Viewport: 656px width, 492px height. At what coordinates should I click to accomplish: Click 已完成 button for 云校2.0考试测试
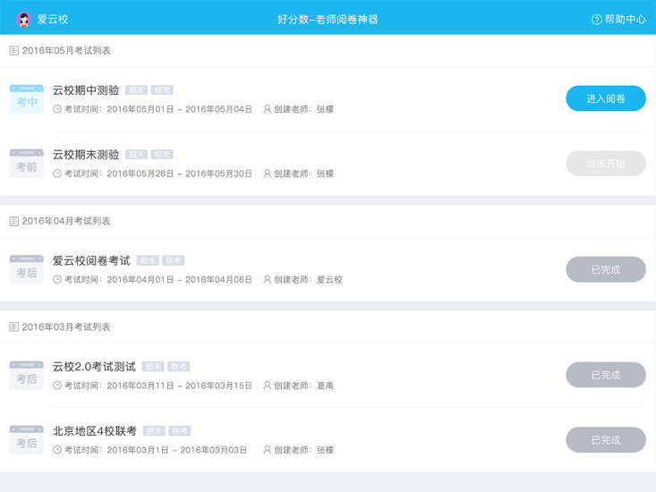pos(605,375)
